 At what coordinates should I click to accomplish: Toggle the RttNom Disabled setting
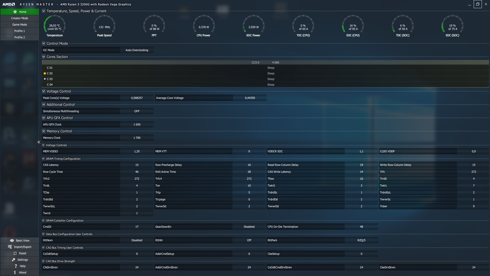pos(137,240)
